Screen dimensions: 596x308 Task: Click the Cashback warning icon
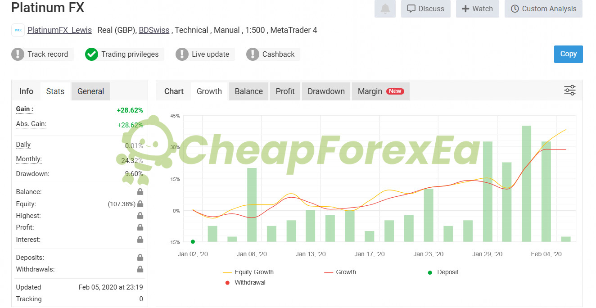click(x=253, y=54)
